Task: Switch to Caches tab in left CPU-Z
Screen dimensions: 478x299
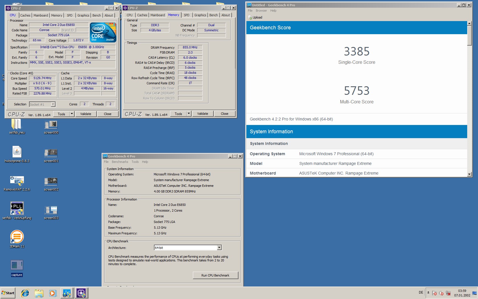Action: (x=25, y=15)
